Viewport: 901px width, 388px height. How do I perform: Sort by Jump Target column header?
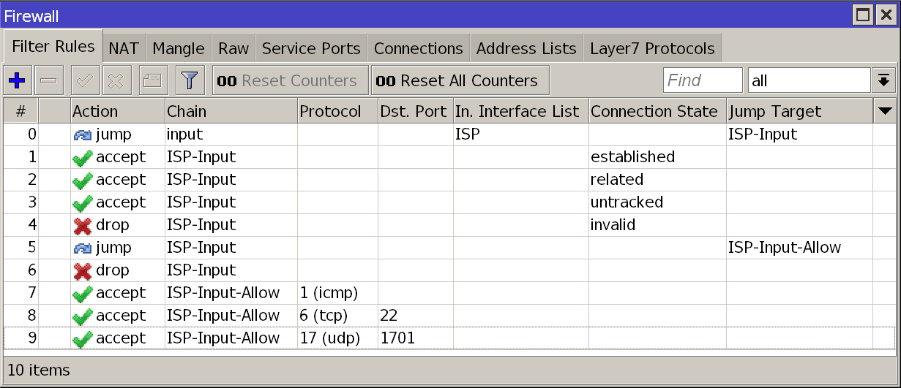click(799, 111)
